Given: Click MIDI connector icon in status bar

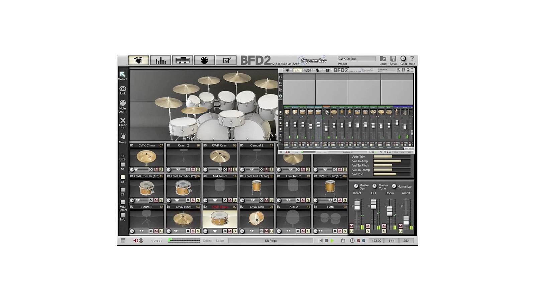Looking at the screenshot, I should click(x=141, y=240).
